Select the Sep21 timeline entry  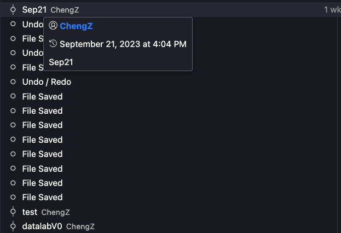tap(171, 10)
